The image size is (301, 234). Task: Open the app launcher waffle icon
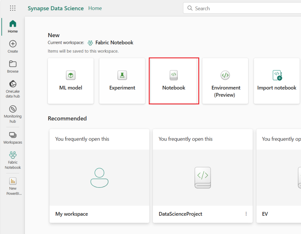click(13, 8)
